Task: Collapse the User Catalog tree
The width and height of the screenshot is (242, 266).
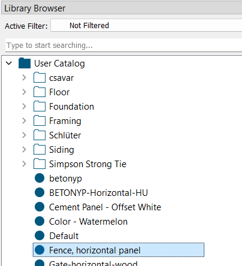Action: pyautogui.click(x=9, y=64)
